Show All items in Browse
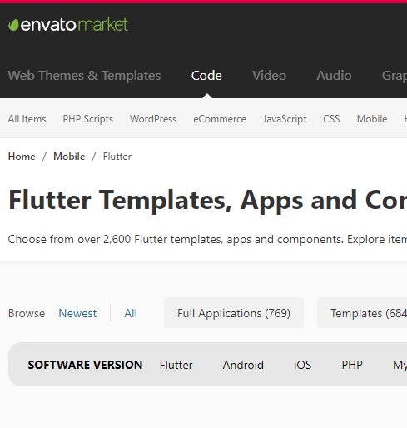 coord(131,313)
